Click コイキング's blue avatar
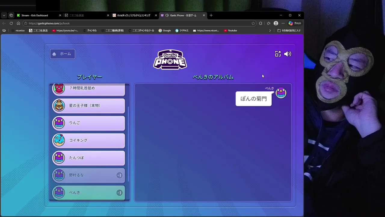The width and height of the screenshot is (385, 217). tap(59, 140)
